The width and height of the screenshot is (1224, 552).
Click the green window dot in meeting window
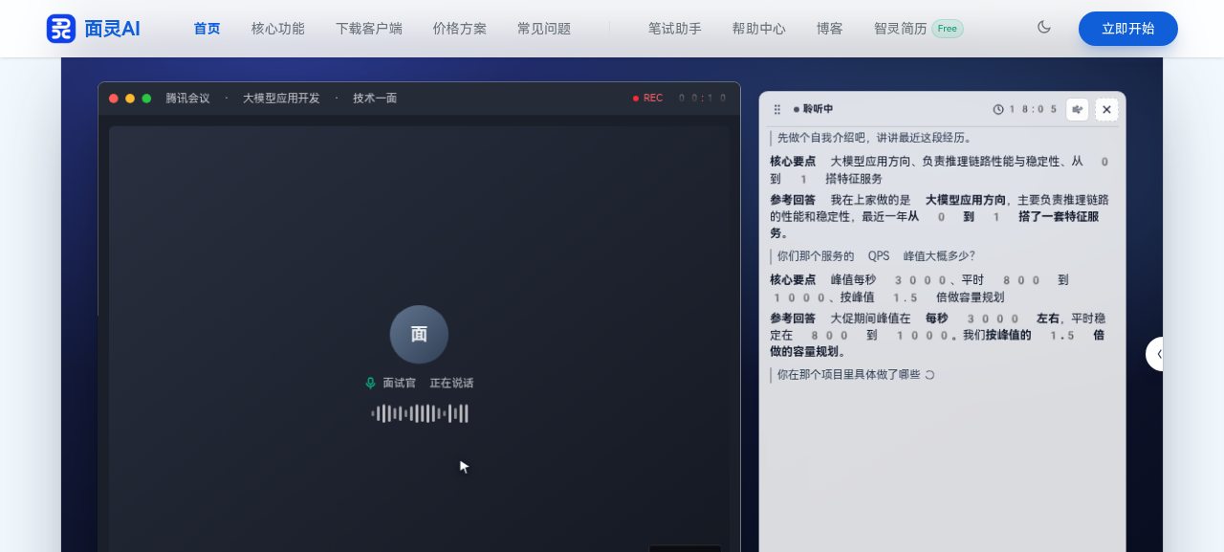(146, 99)
